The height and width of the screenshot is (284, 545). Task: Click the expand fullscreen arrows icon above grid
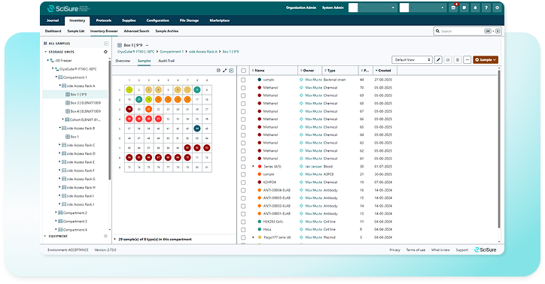(x=225, y=71)
